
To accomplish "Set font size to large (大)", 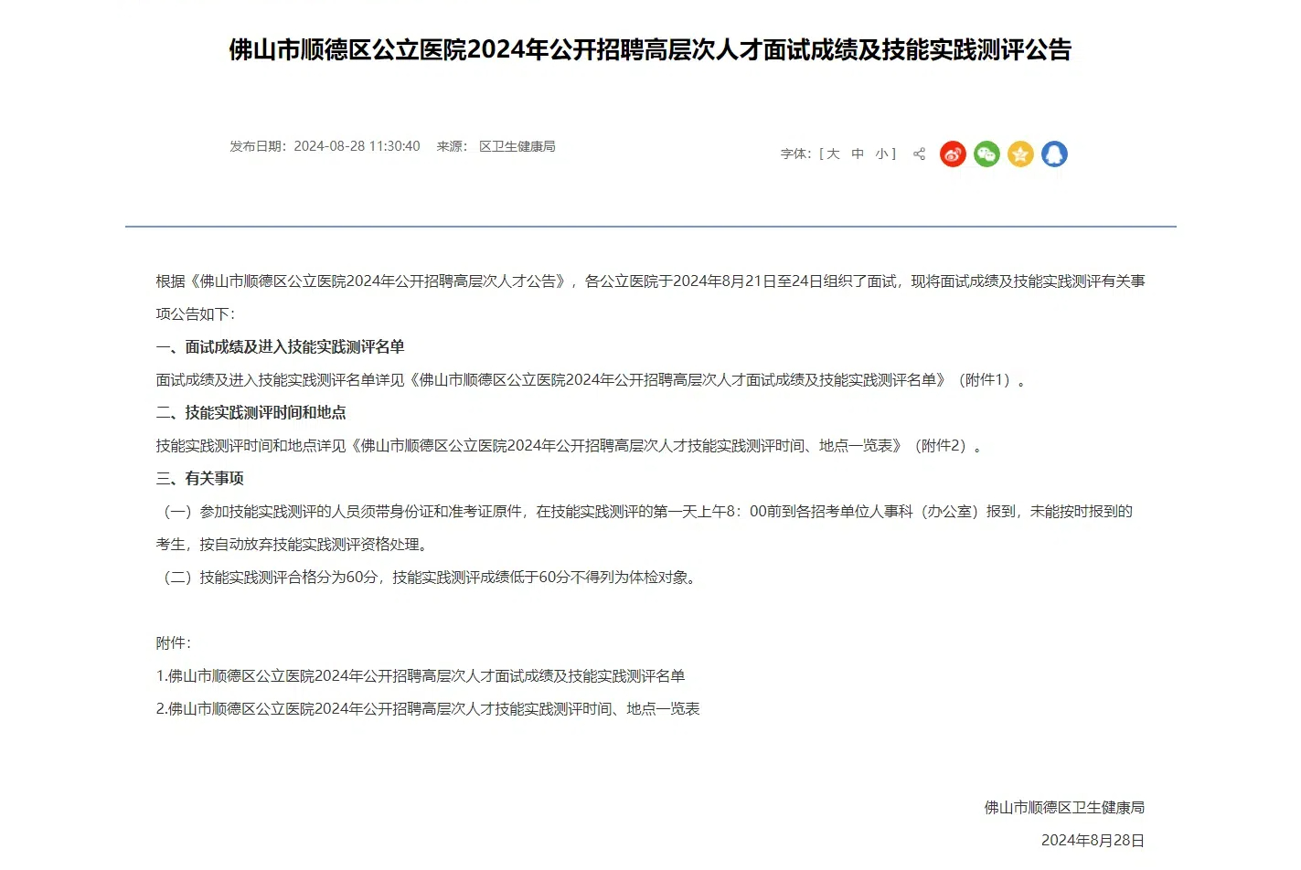I will [833, 154].
